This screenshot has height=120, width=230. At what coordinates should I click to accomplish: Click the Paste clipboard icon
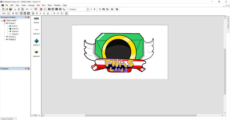[x=22, y=9]
